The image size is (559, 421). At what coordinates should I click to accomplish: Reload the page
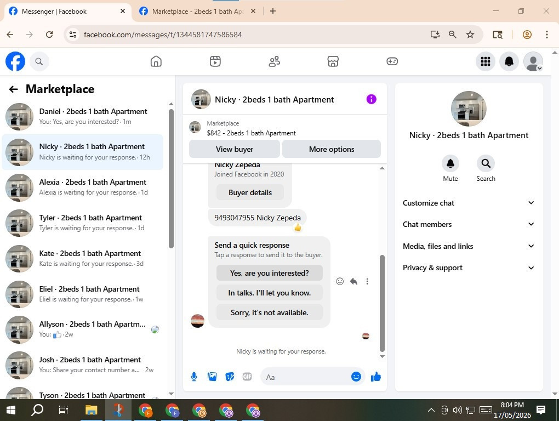tap(49, 35)
